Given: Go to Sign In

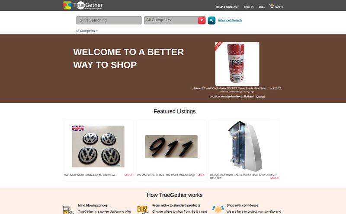Looking at the screenshot, I should click(248, 7).
